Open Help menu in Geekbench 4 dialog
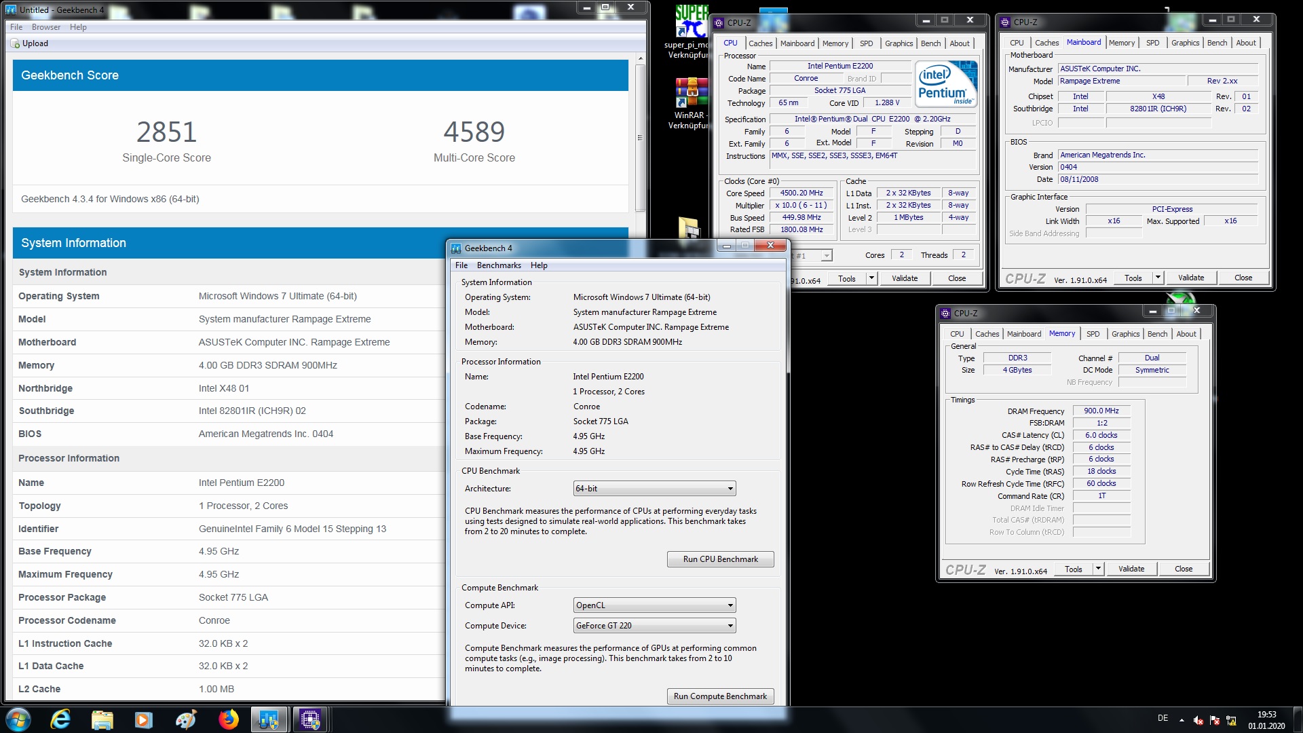 [539, 265]
